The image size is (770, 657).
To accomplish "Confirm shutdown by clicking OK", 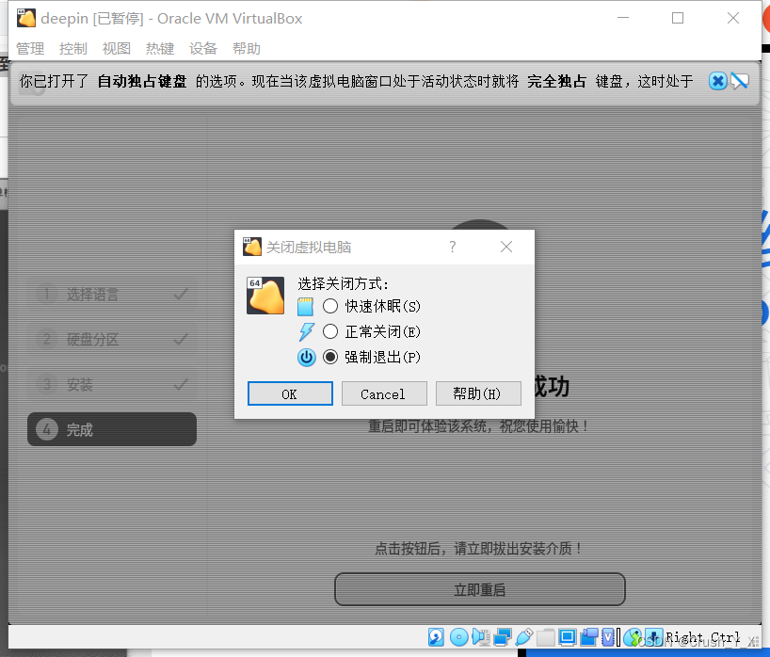I will (290, 393).
